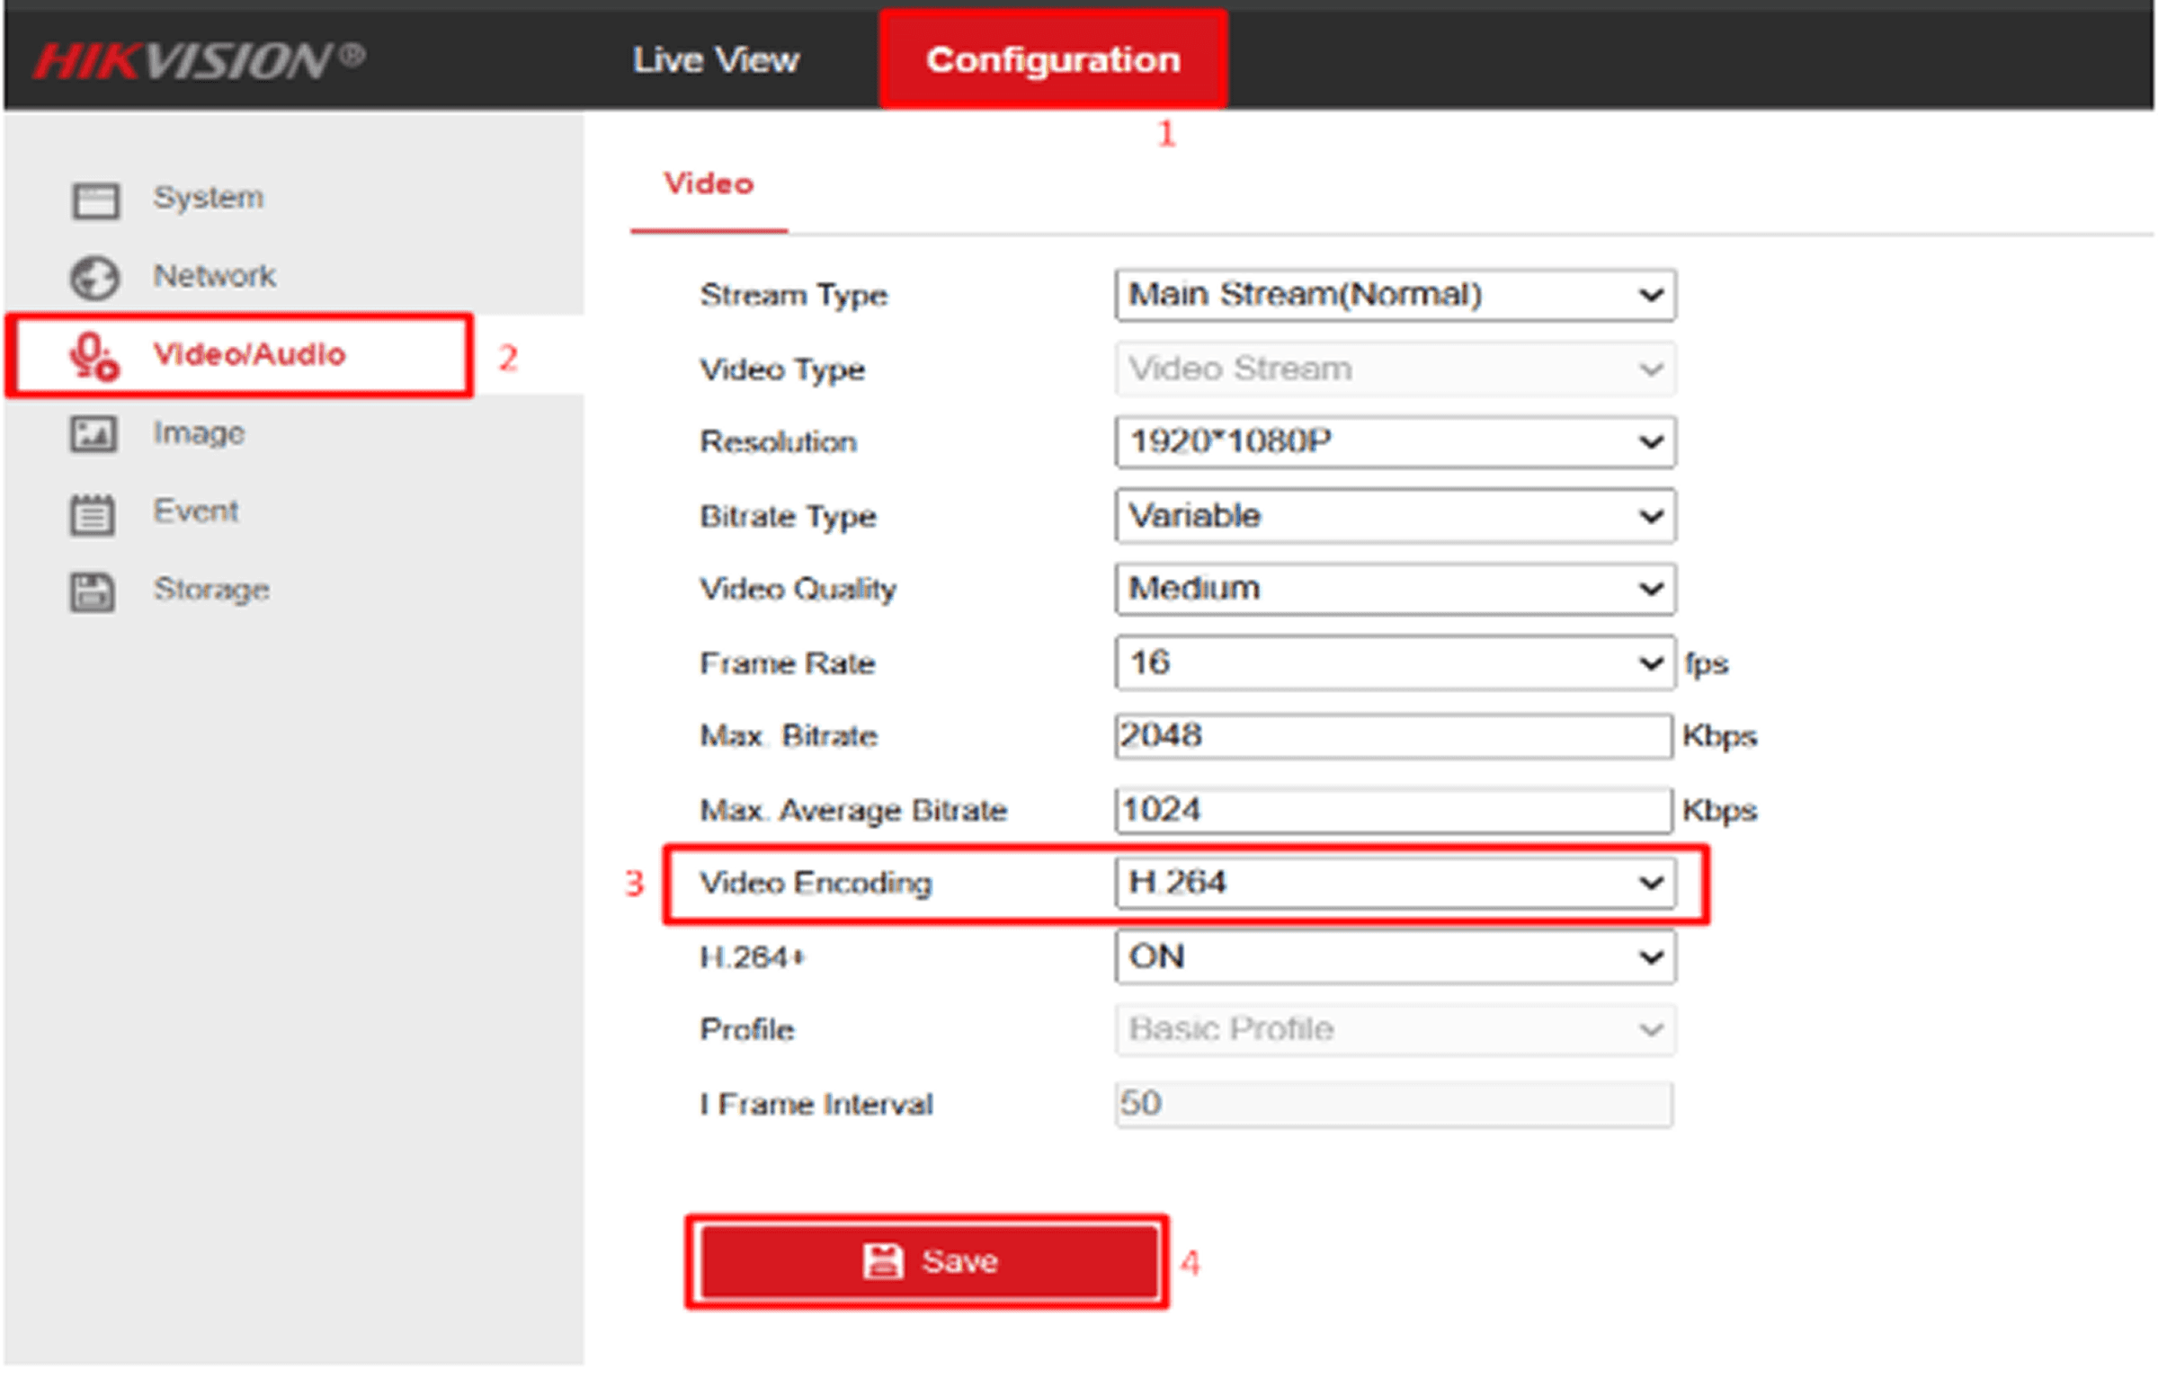This screenshot has height=1387, width=2158.
Task: Click the floppy icon on Save button
Action: pos(882,1261)
